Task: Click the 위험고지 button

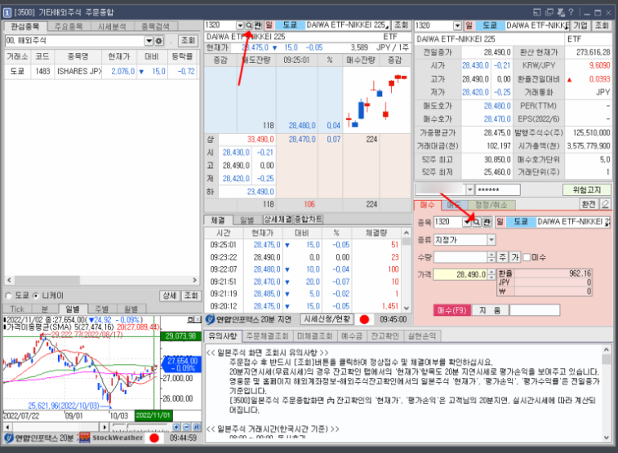Action: coord(586,190)
